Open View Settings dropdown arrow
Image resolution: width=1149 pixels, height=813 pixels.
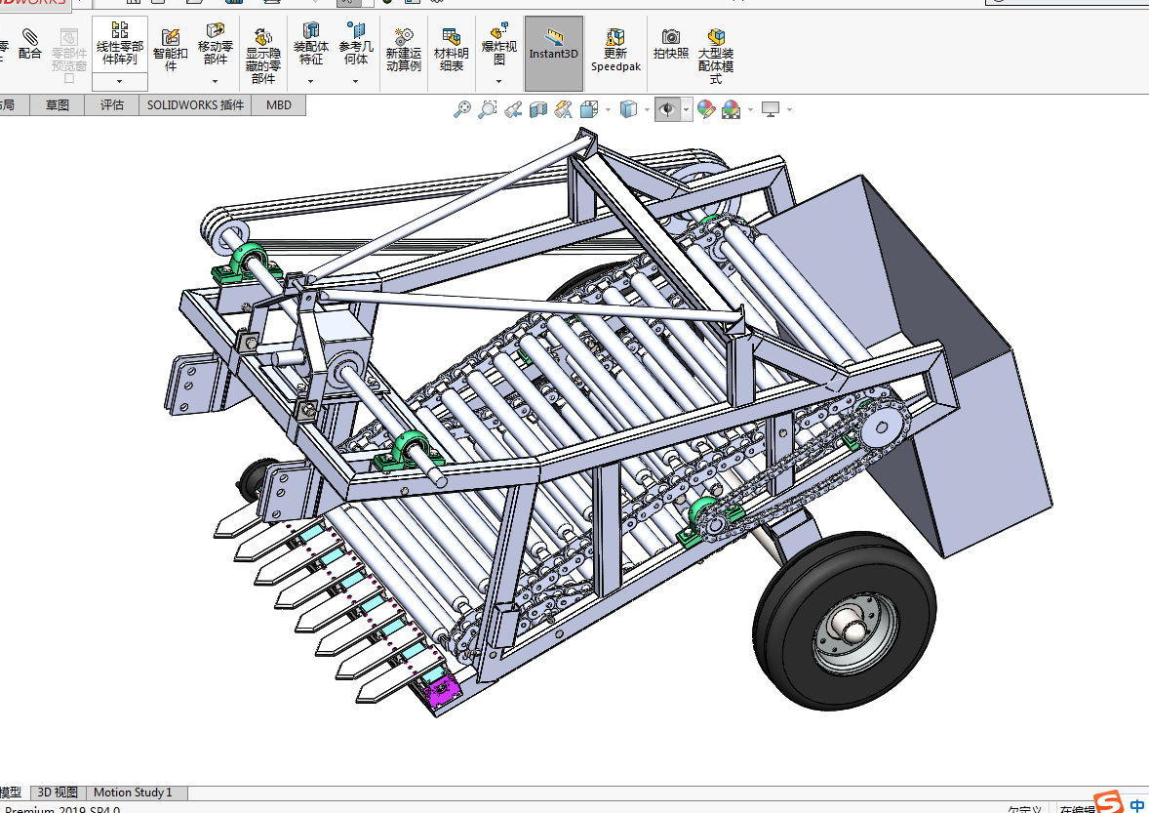pos(789,110)
